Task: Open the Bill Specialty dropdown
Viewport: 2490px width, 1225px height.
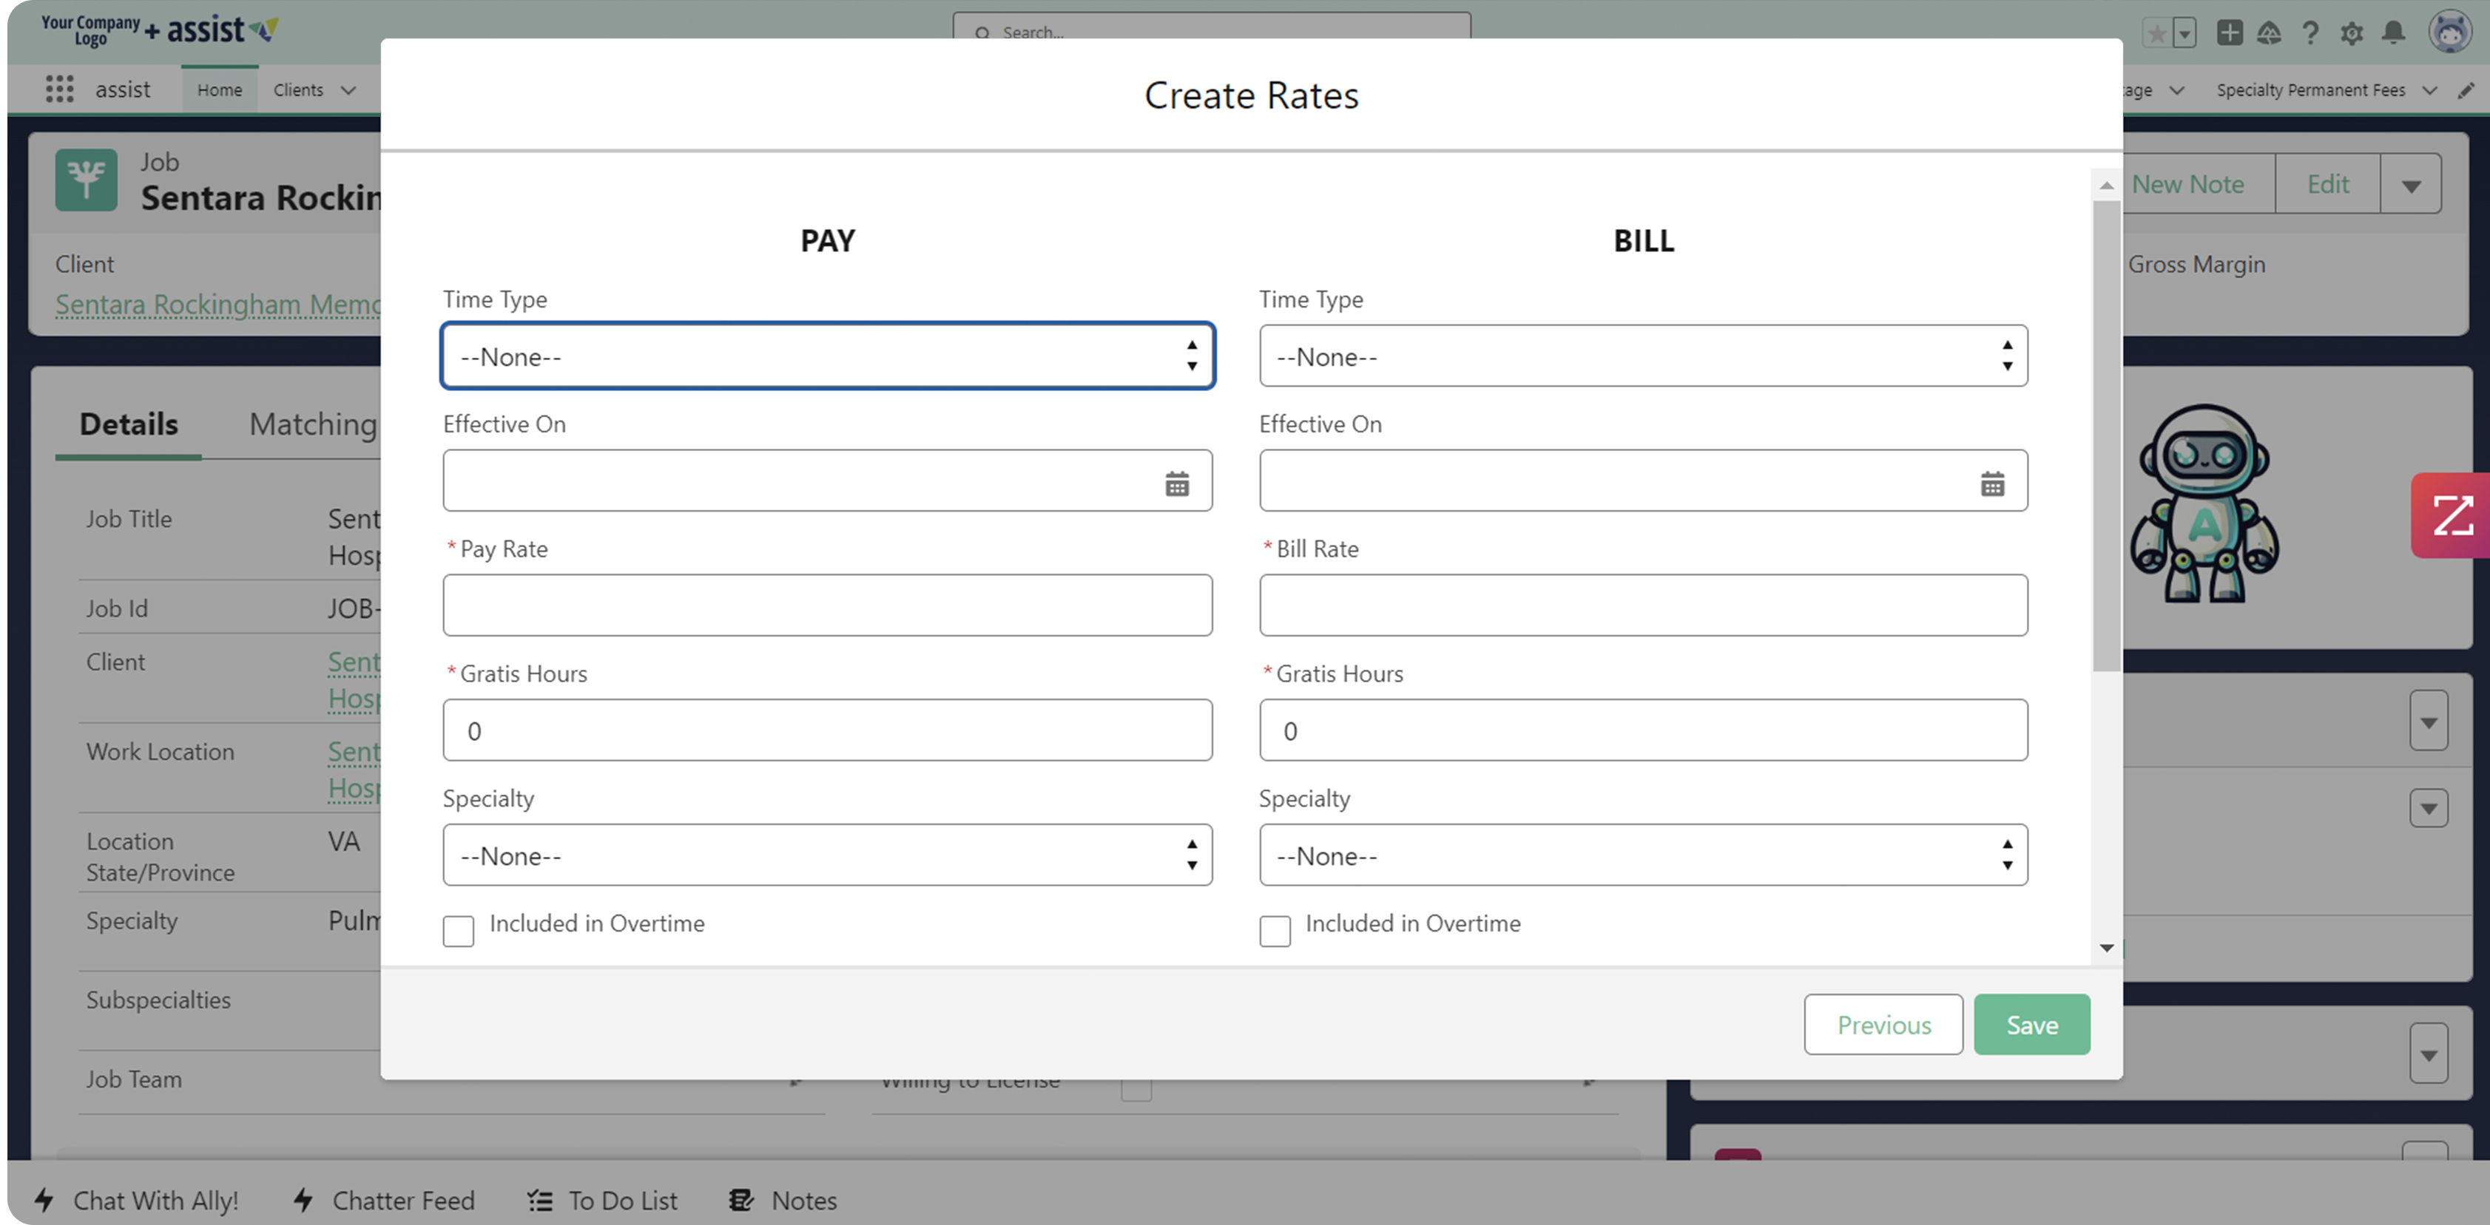Action: click(x=1643, y=855)
